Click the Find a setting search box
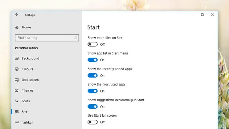 [45, 38]
